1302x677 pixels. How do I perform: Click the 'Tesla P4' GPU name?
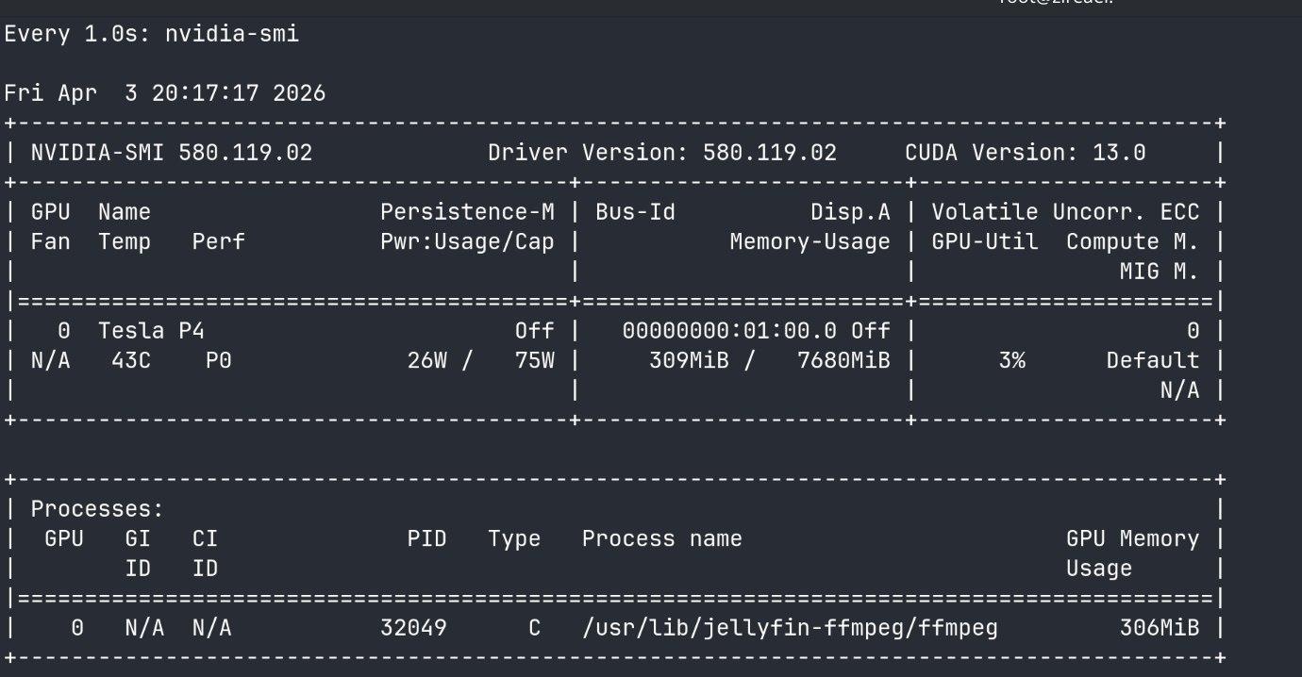[151, 331]
